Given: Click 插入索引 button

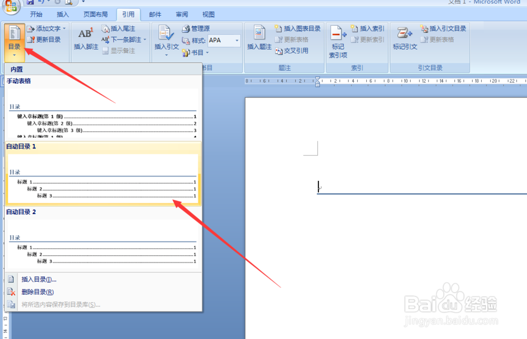Looking at the screenshot, I should pyautogui.click(x=367, y=28).
